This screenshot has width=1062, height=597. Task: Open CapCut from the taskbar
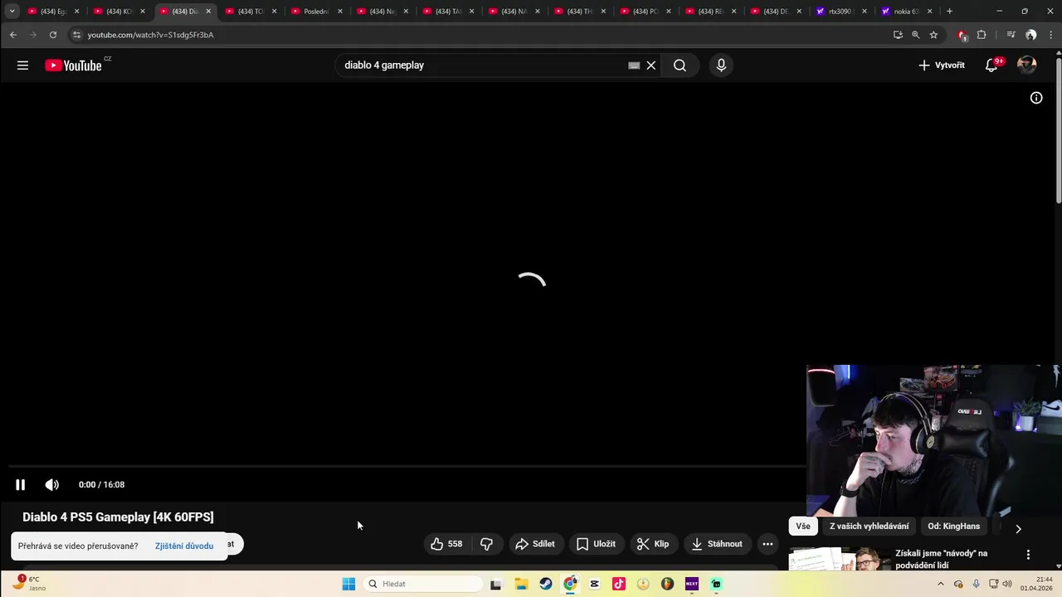(x=595, y=584)
